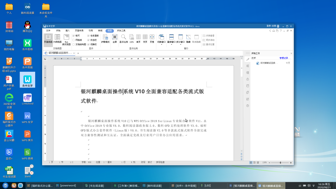Open the 页面布局 ribbon tab
The image size is (336, 189).
point(79,30)
